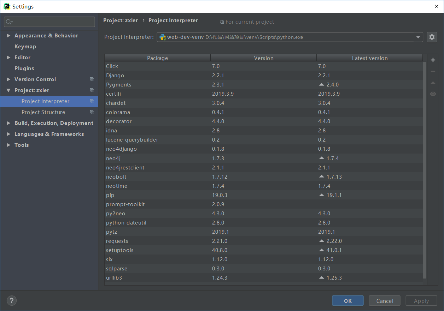Select Project Structure in the sidebar
The height and width of the screenshot is (311, 444).
point(49,112)
